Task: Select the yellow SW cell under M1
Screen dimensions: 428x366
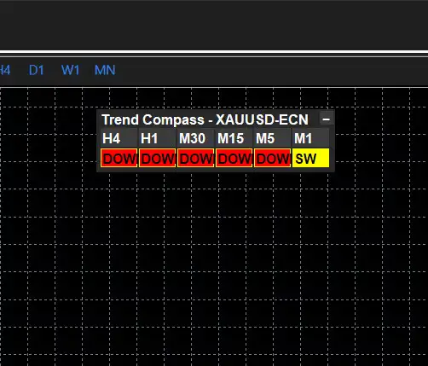Action: (x=310, y=158)
